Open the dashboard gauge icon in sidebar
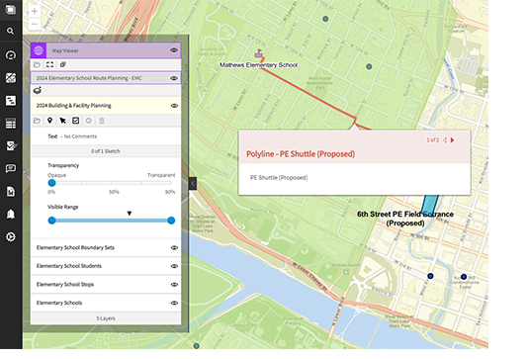Viewport: 528px width, 359px height. point(11,55)
